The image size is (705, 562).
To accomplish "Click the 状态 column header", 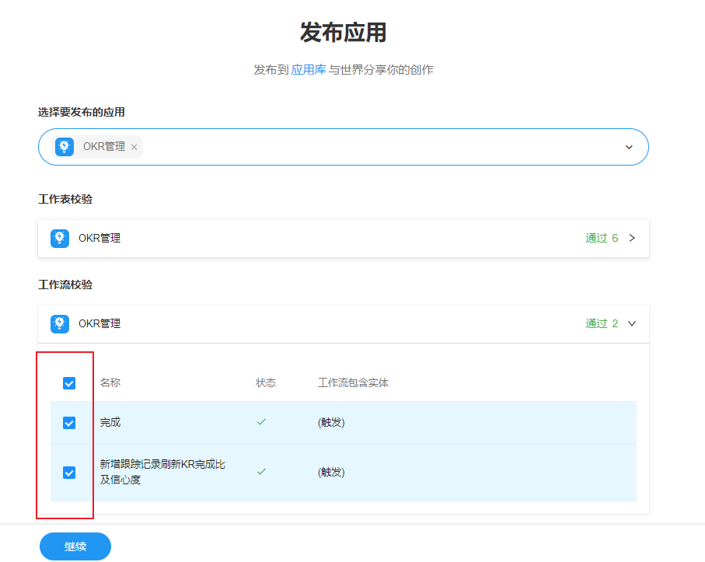I will pos(266,383).
